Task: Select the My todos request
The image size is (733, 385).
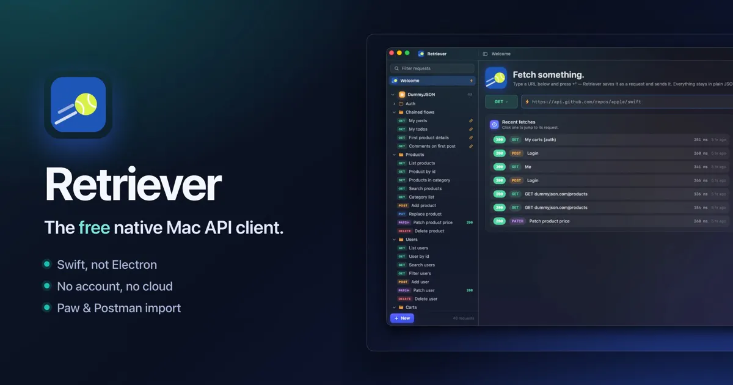Action: (432, 130)
